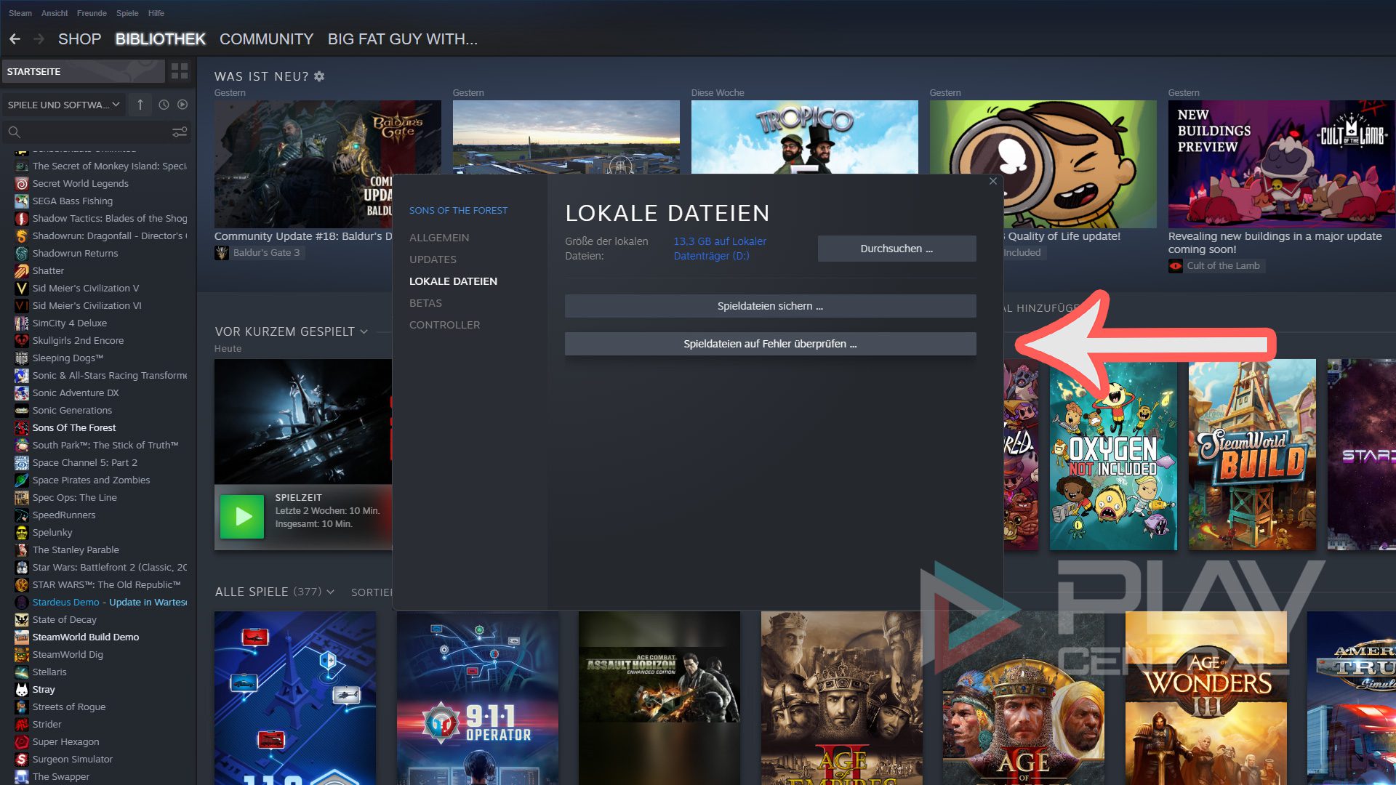Screen dimensions: 1396x785
Task: Toggle the ready-to-play filter icon
Action: [182, 105]
